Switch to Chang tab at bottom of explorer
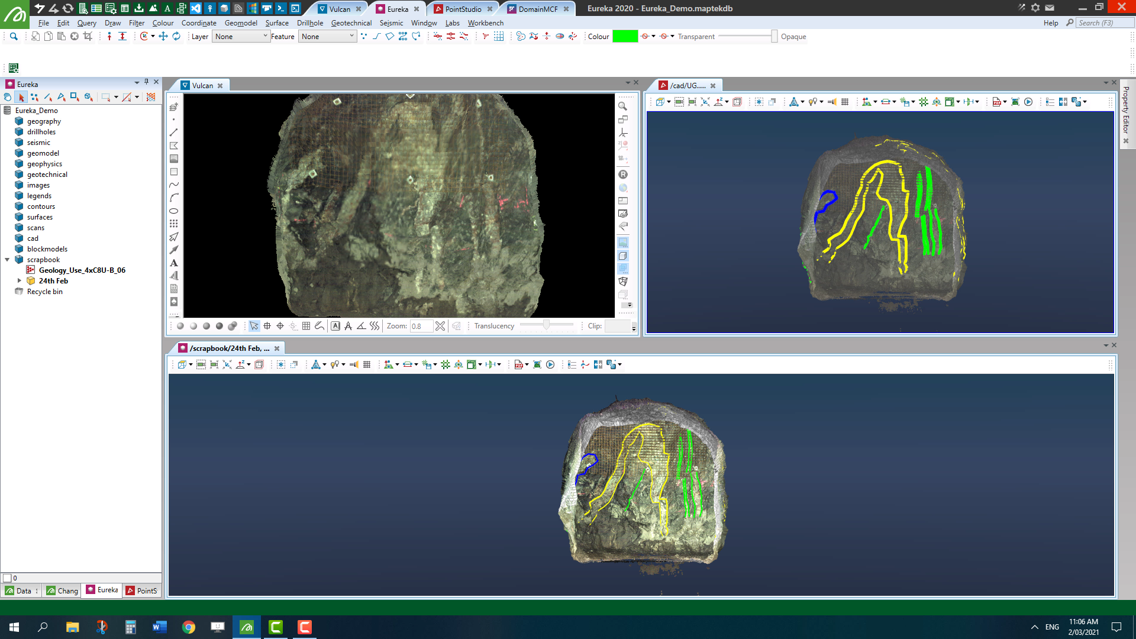Viewport: 1136px width, 639px height. 62,590
